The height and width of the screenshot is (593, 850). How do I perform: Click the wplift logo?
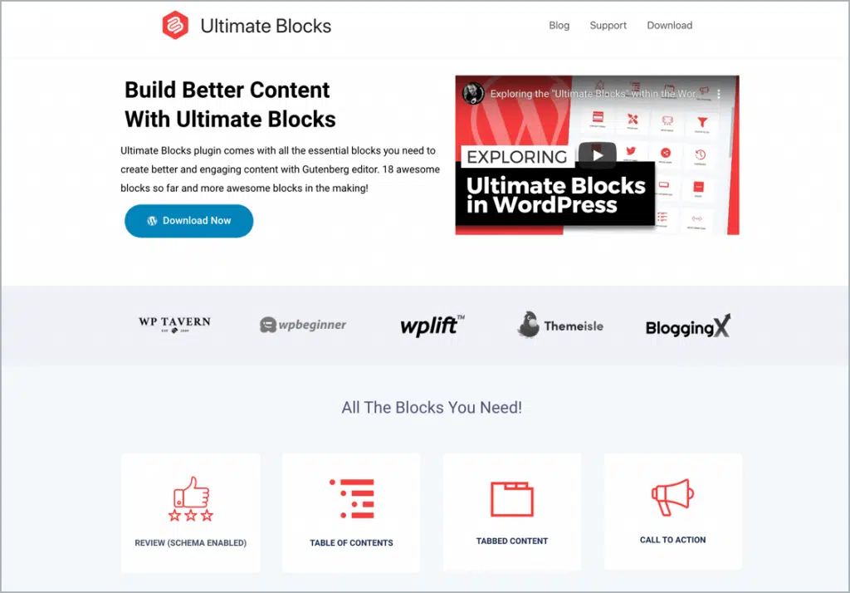coord(432,326)
